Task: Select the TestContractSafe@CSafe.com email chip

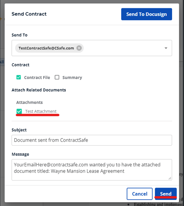Action: tap(46, 48)
